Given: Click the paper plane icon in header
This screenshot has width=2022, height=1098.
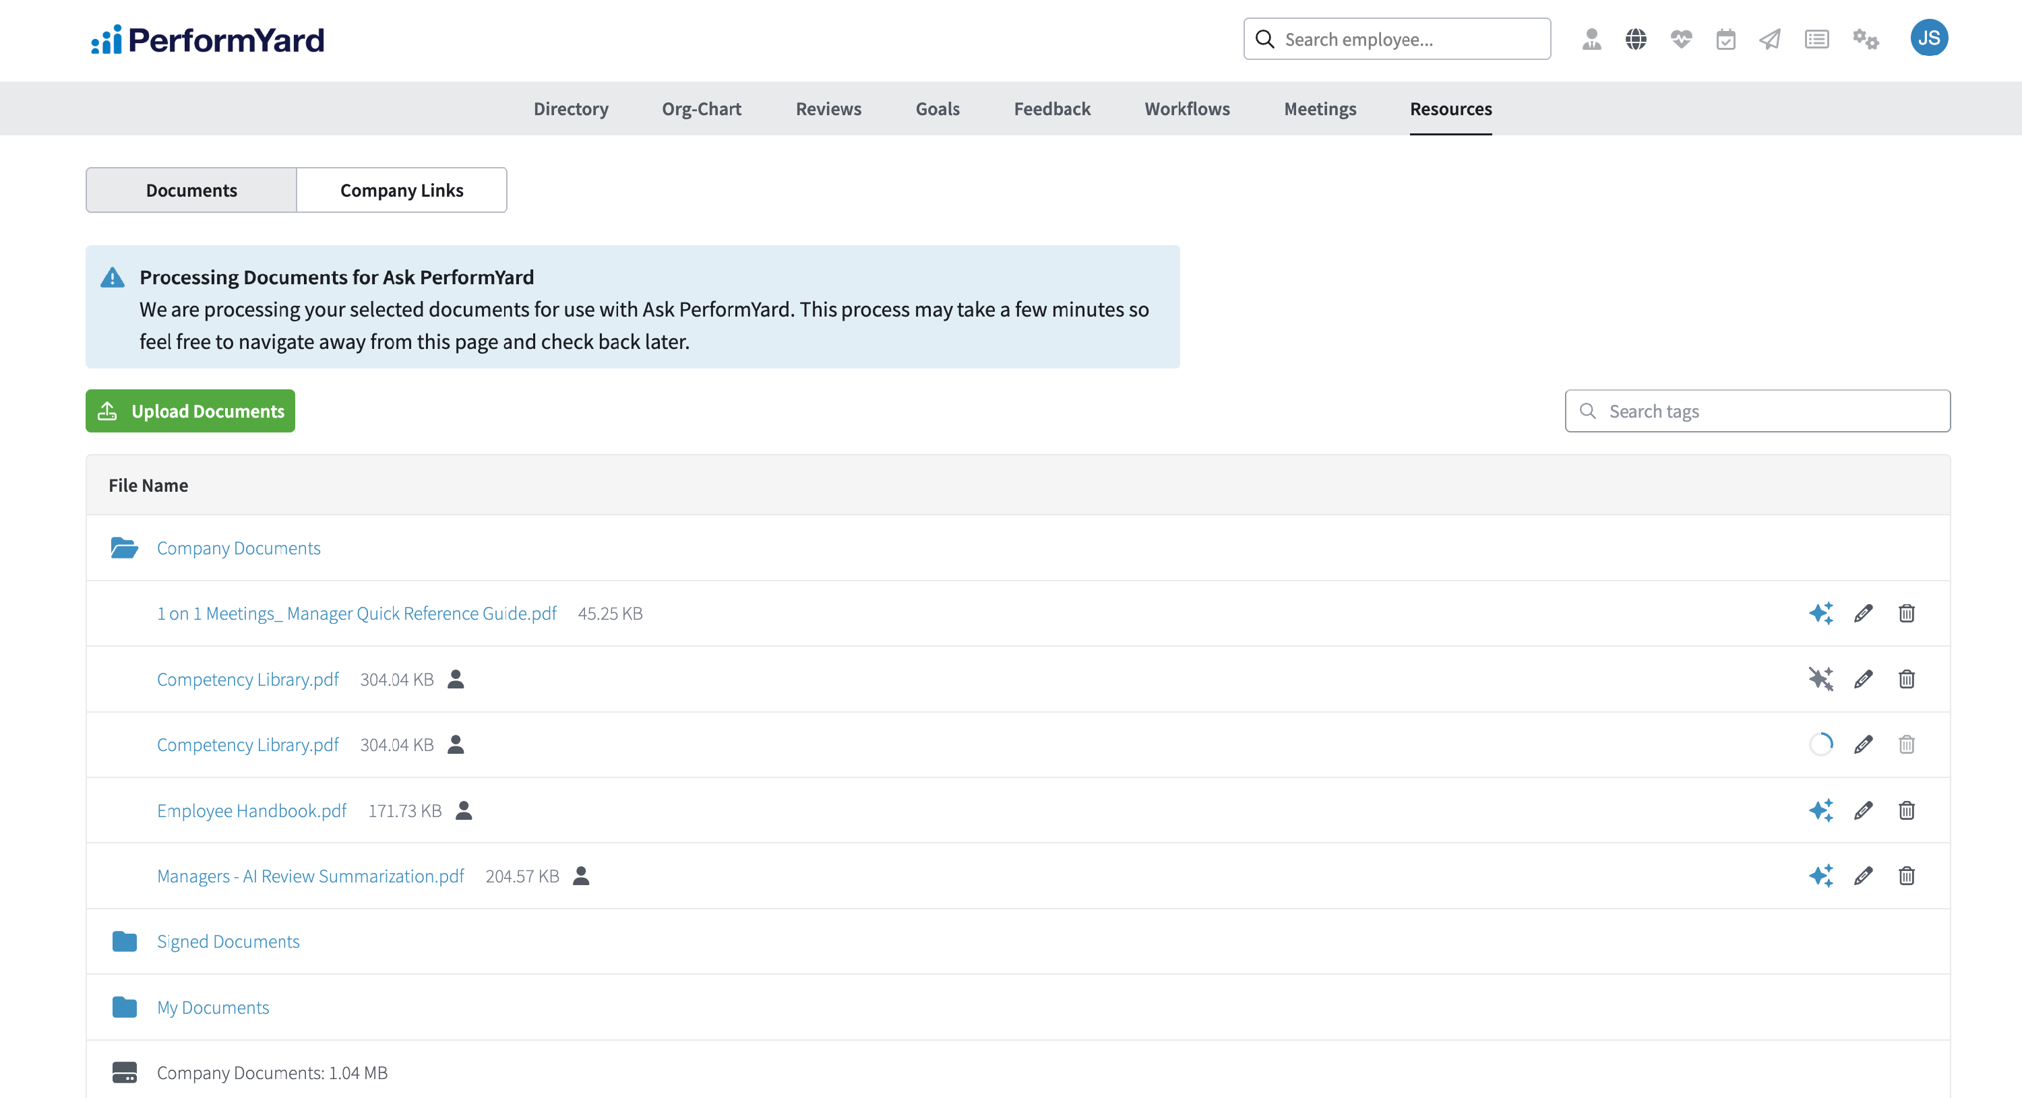Looking at the screenshot, I should pyautogui.click(x=1770, y=39).
